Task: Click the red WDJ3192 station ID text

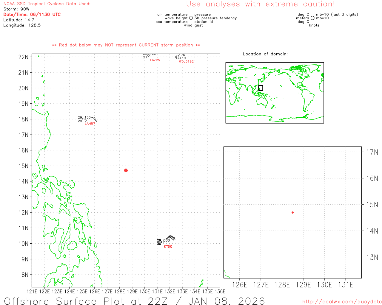Action: [186, 62]
